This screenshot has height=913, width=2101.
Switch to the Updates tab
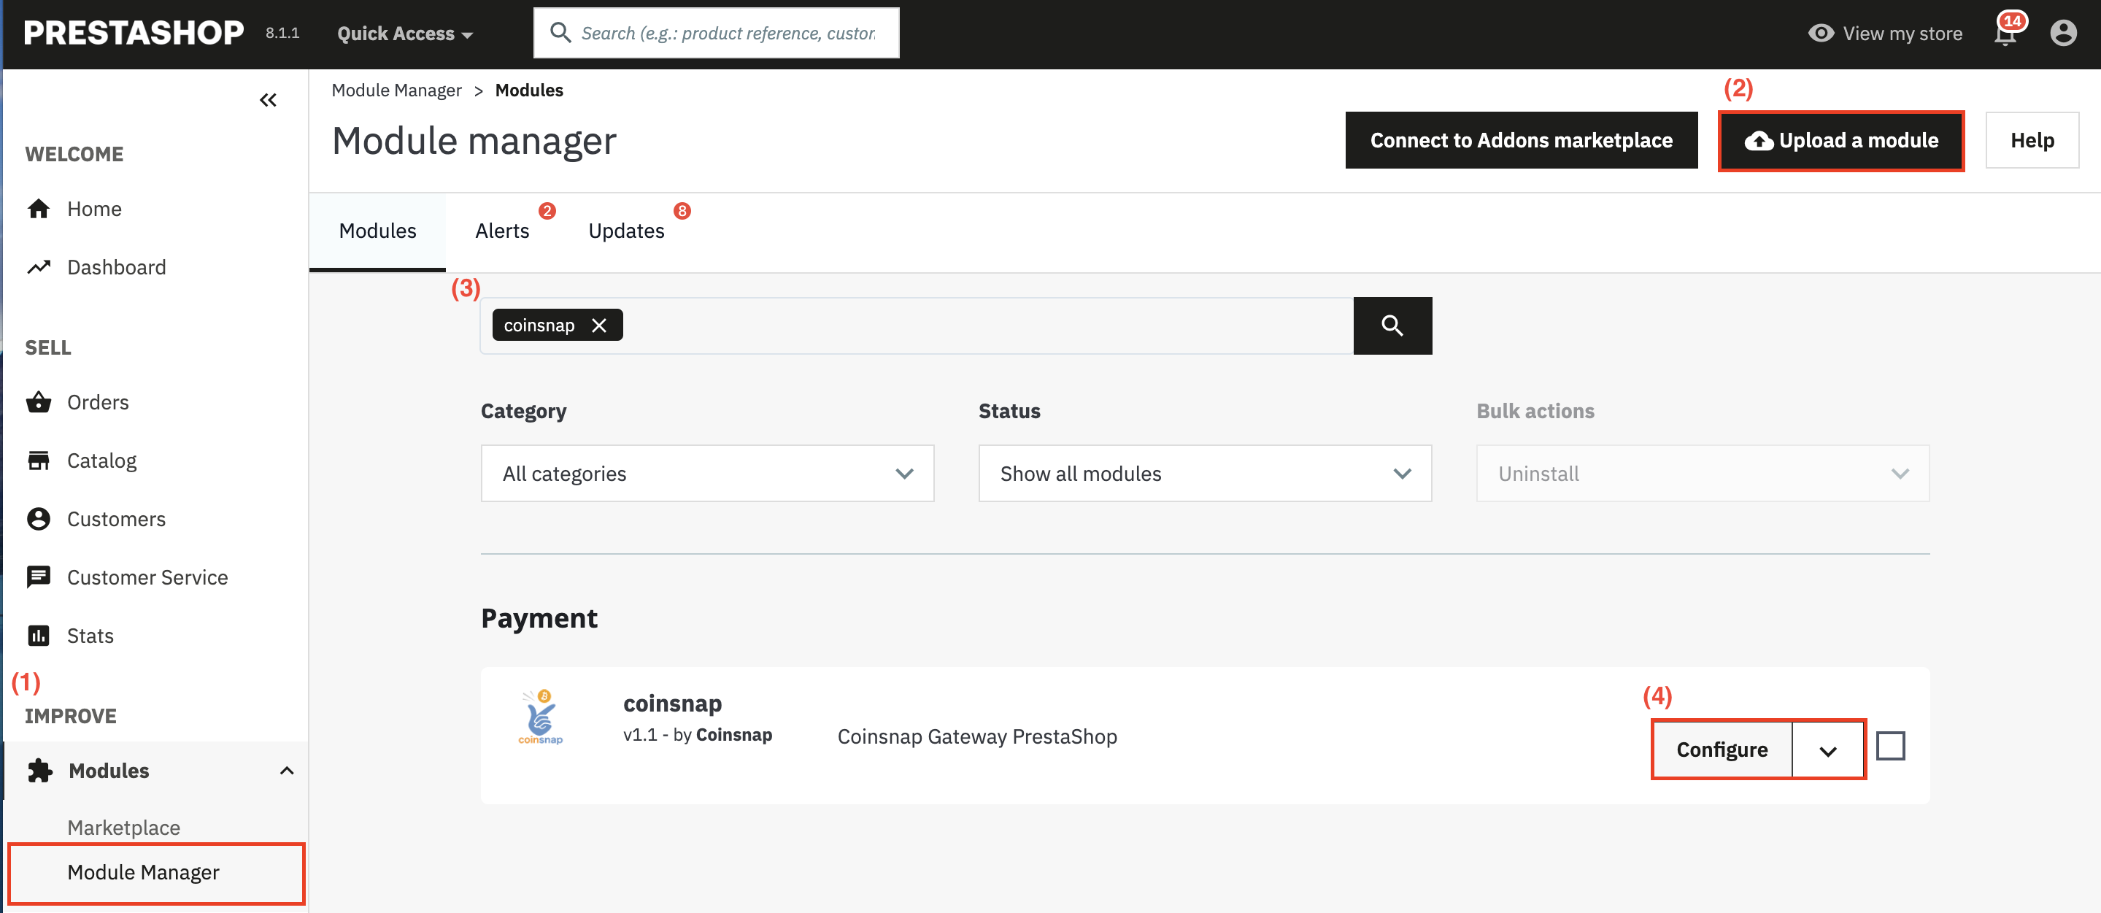pos(625,231)
